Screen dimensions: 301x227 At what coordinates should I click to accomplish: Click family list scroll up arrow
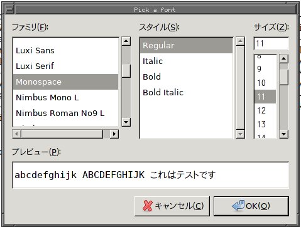pos(126,41)
